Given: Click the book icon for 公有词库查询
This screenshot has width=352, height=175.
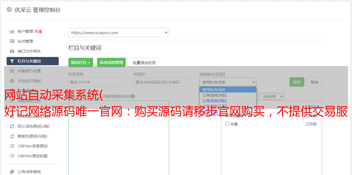Looking at the screenshot, I should coord(12,172).
